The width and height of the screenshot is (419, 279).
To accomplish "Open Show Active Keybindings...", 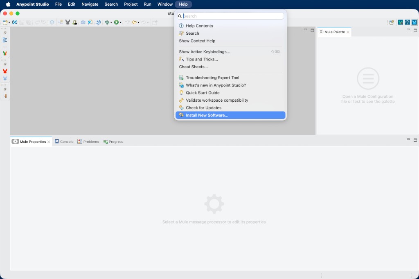I will pyautogui.click(x=230, y=52).
